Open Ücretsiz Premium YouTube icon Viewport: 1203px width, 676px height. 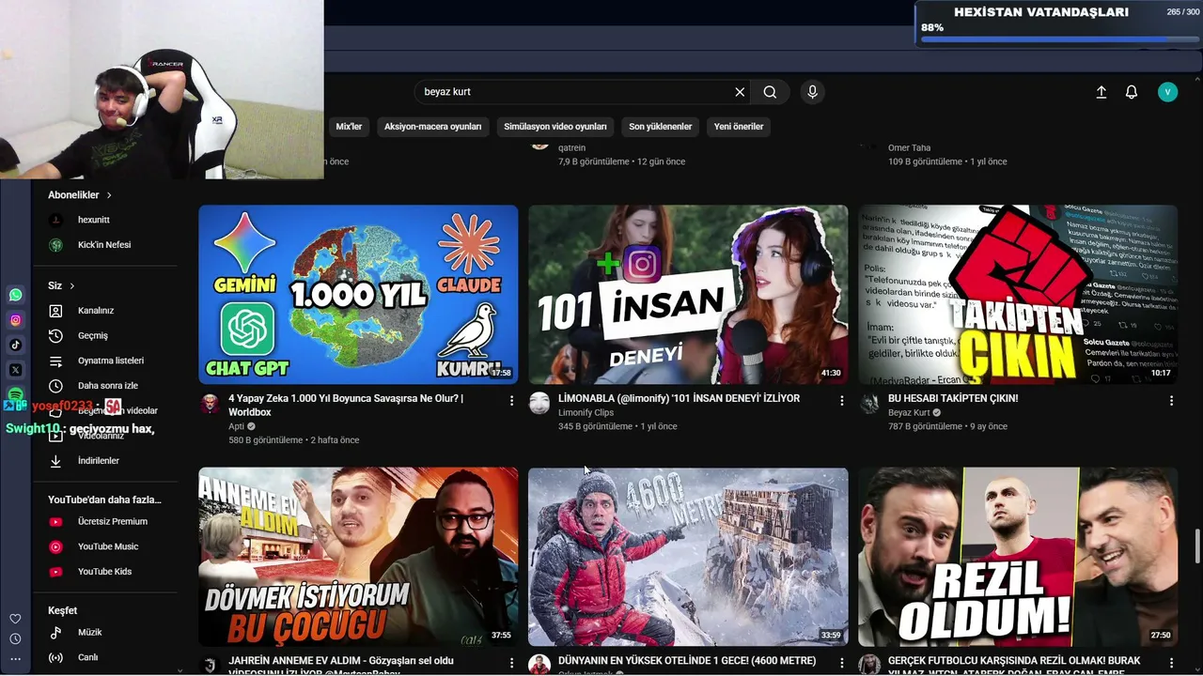pos(56,522)
